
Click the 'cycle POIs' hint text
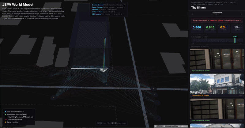(x=106, y=123)
